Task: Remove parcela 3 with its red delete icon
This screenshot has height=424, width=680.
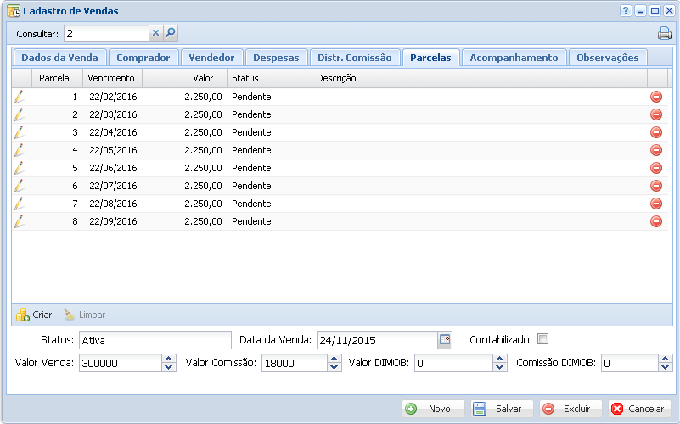Action: point(655,132)
